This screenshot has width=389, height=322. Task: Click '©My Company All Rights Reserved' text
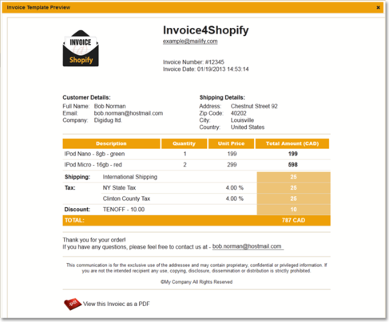196,282
